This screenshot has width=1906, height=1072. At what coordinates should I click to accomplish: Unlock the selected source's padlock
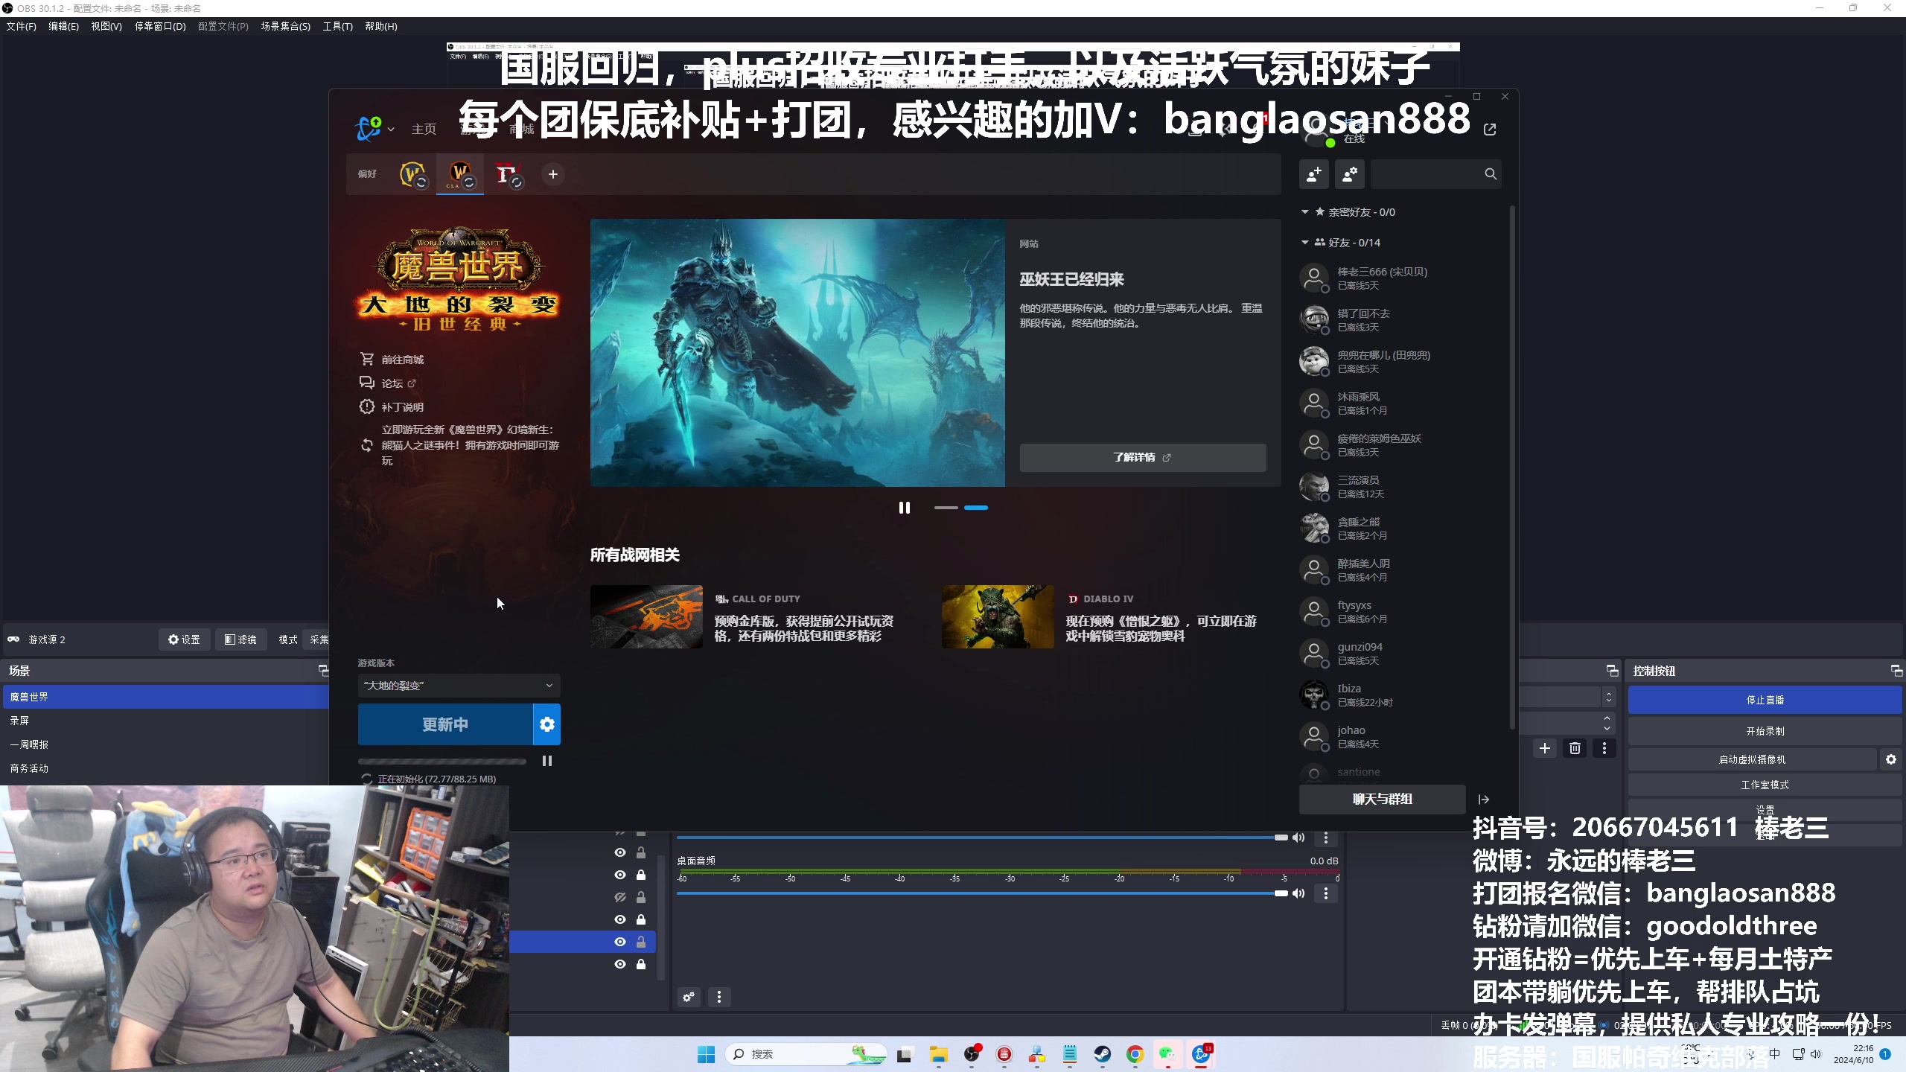click(641, 942)
